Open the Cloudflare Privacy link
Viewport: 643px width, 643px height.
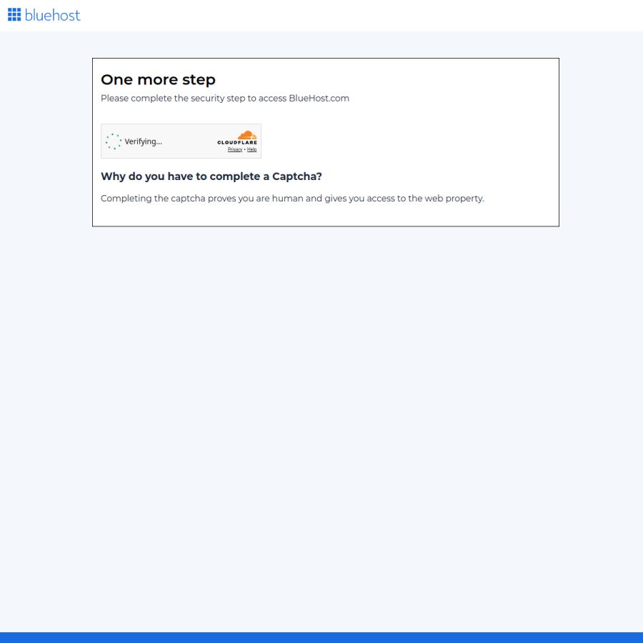tap(235, 150)
